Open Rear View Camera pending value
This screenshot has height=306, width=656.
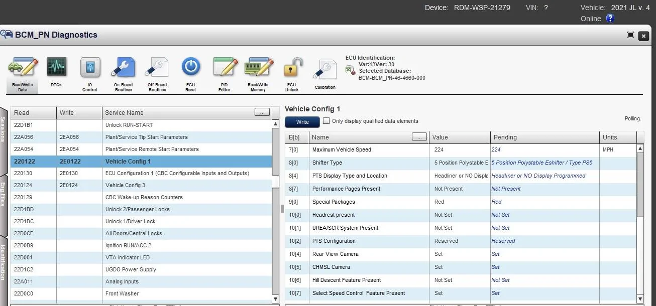pyautogui.click(x=544, y=254)
